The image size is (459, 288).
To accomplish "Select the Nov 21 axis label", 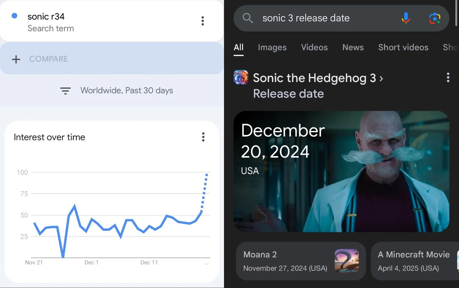I will click(x=34, y=262).
